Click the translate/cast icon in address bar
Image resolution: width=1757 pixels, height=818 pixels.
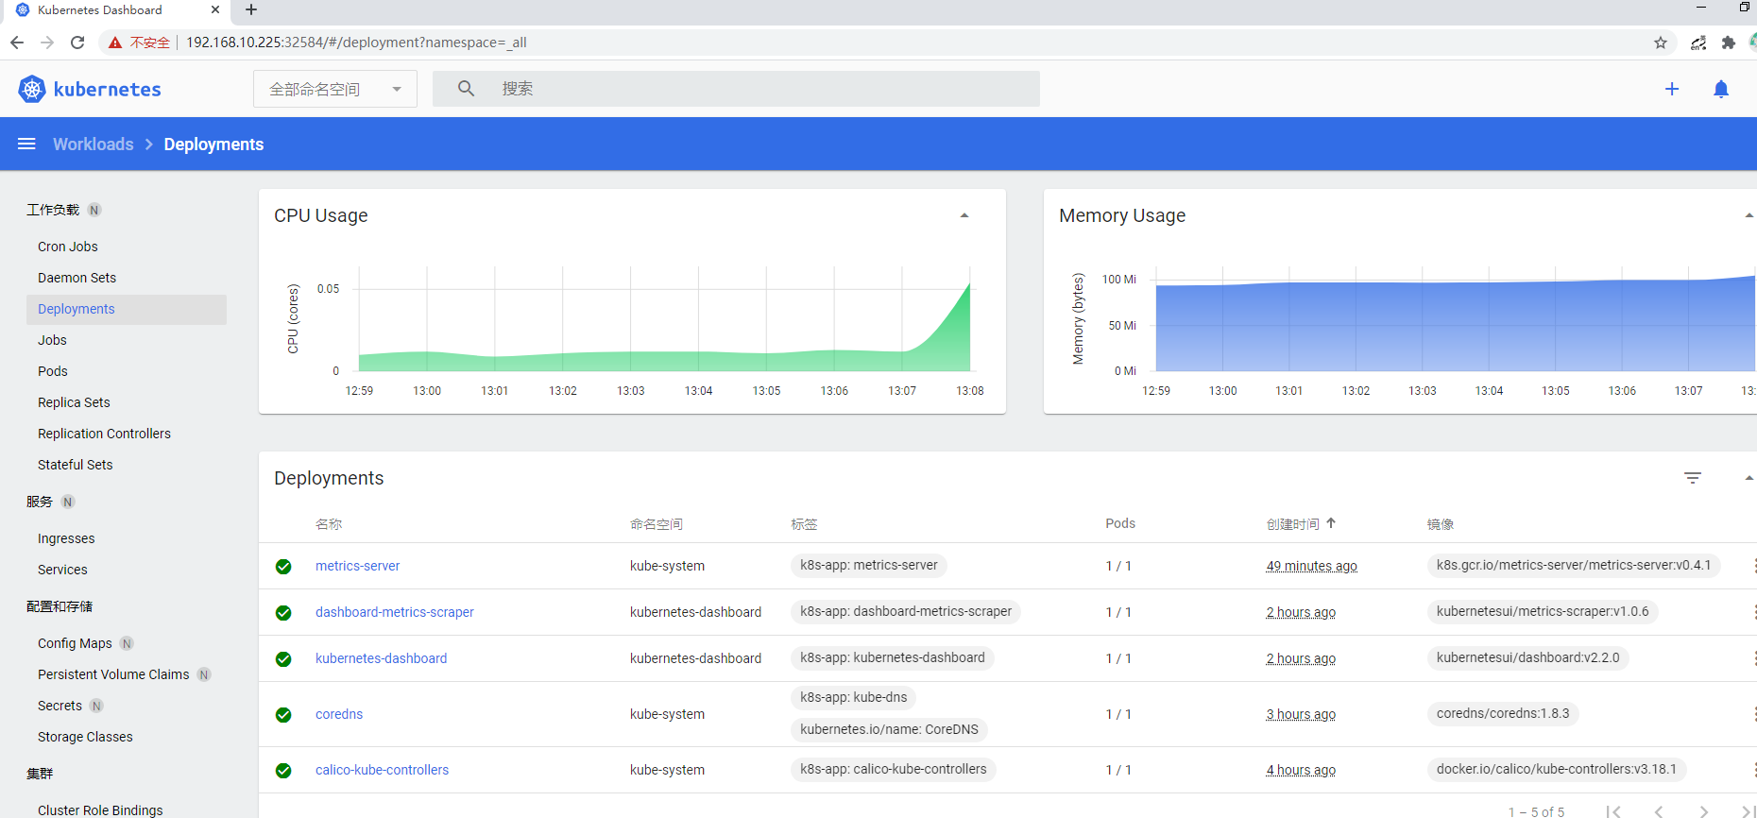[x=1698, y=43]
